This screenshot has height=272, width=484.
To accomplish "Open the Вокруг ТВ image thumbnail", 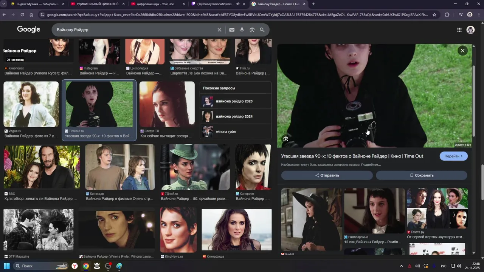I will (167, 104).
